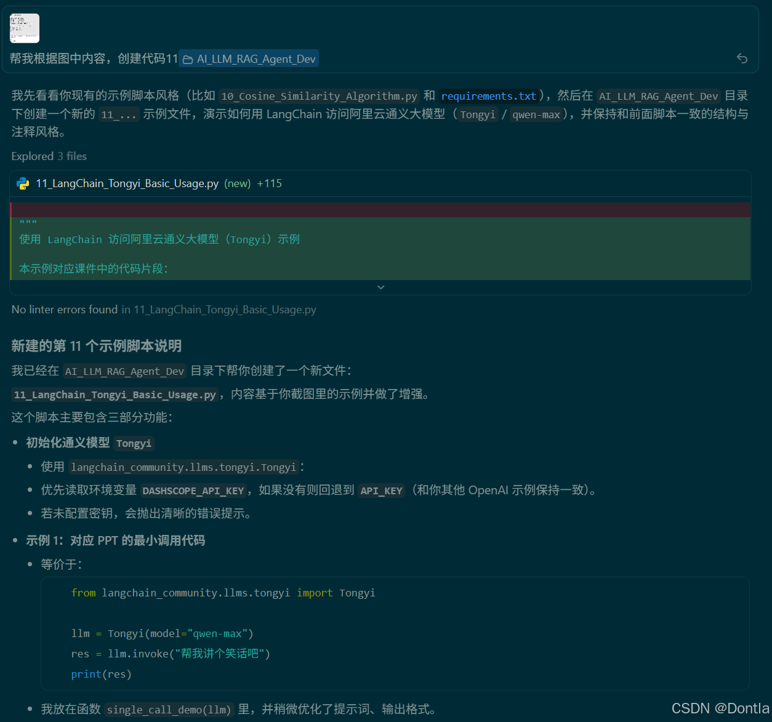Open the attached image thumbnail
This screenshot has width=772, height=722.
click(x=25, y=28)
